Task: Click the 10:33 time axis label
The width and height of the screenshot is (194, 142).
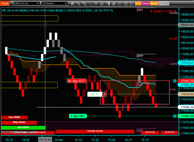Action: (x=78, y=140)
